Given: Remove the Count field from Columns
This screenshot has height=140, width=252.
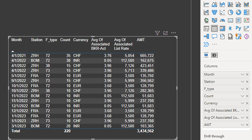Looking at the screenshot, I should [247, 96].
